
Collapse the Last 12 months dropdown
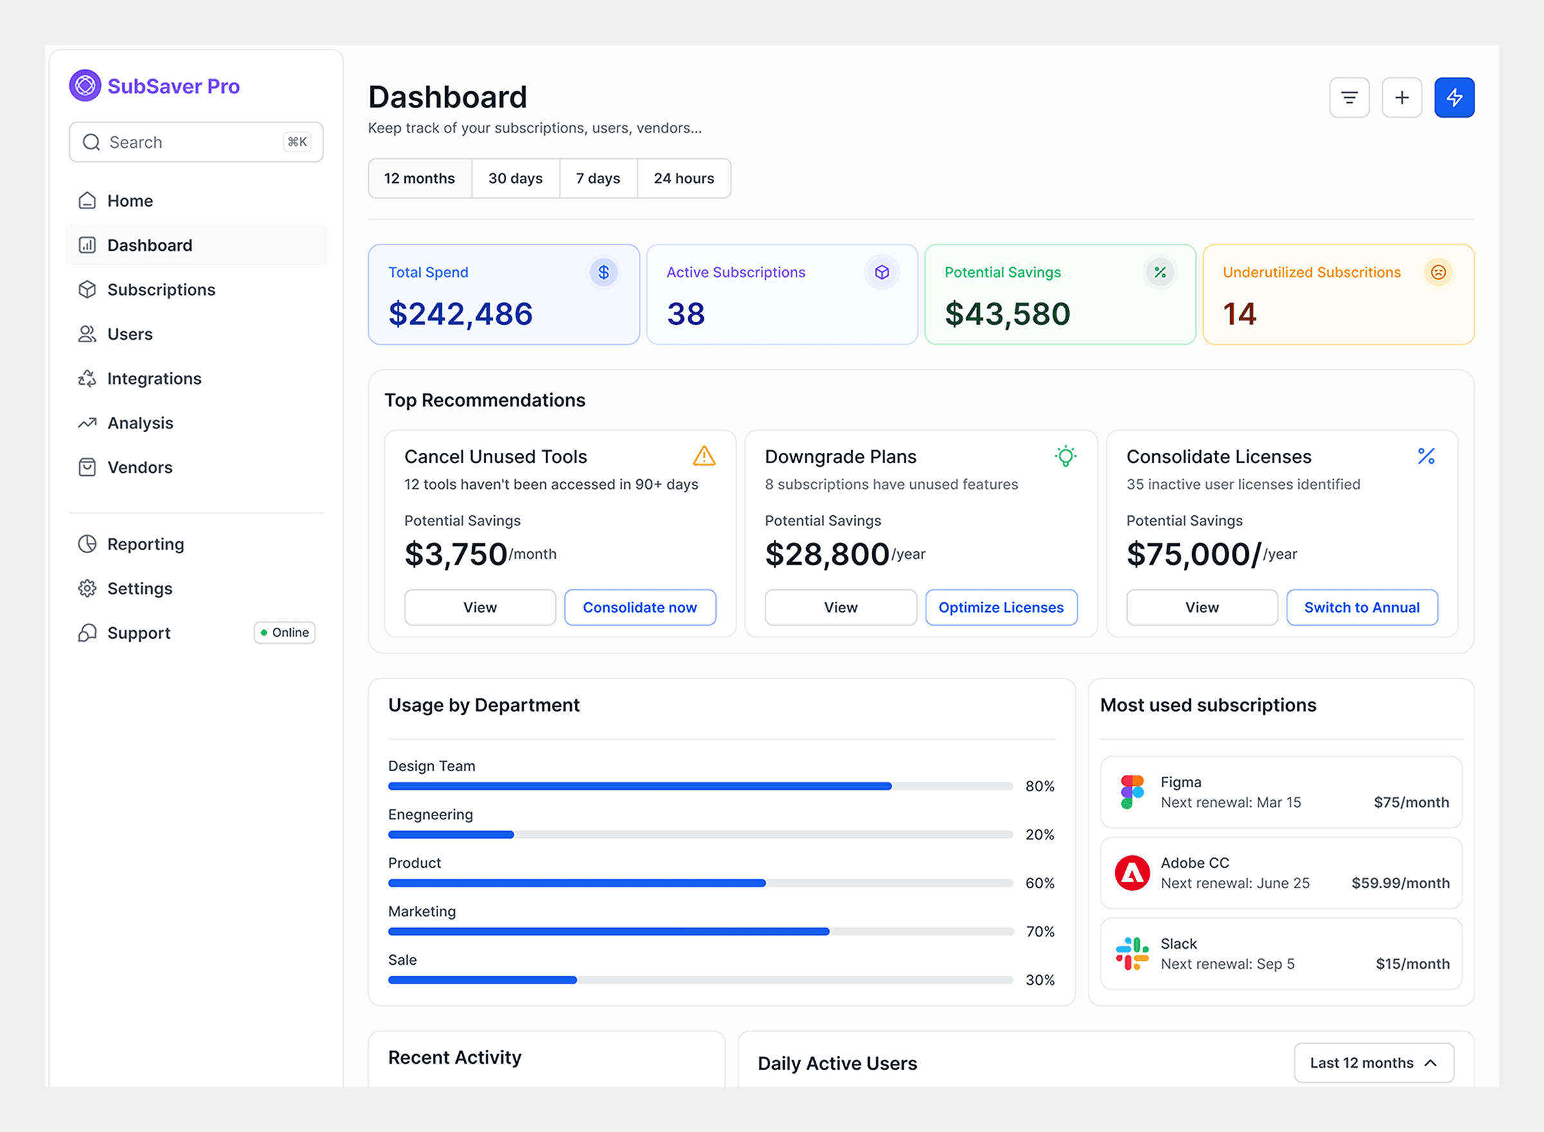click(x=1373, y=1062)
